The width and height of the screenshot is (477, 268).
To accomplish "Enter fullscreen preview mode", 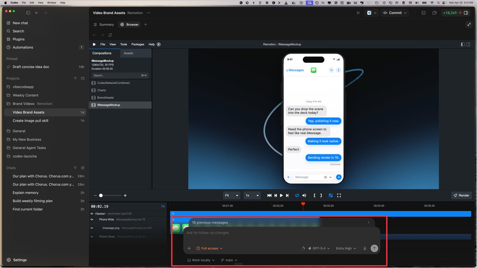I will click(x=339, y=195).
